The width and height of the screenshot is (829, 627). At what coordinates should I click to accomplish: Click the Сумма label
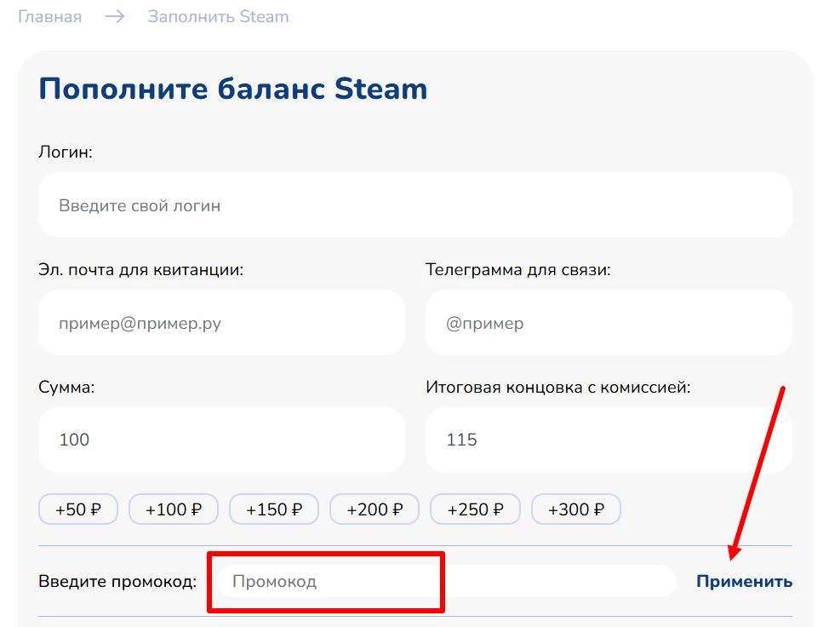[x=66, y=388]
